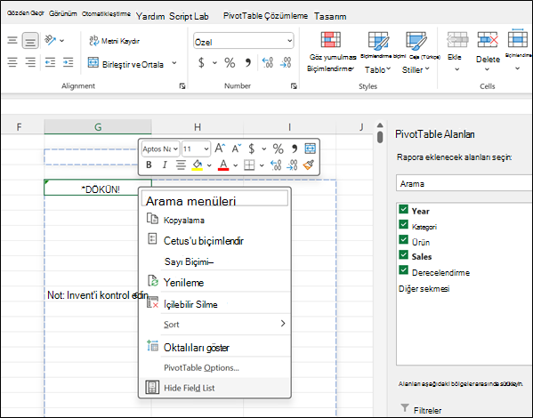The height and width of the screenshot is (418, 533).
Task: Decrease decimal places in the ribbon
Action: point(286,62)
